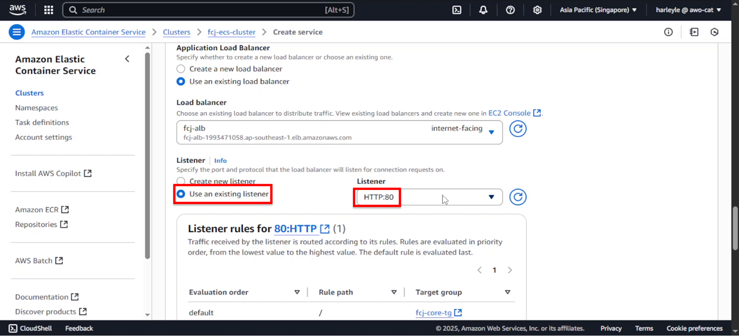Open the EC2 Console link
This screenshot has height=336, width=739.
click(515, 113)
